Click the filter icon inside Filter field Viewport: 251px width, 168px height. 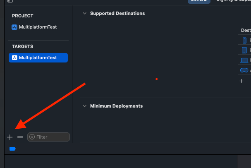tap(32, 137)
